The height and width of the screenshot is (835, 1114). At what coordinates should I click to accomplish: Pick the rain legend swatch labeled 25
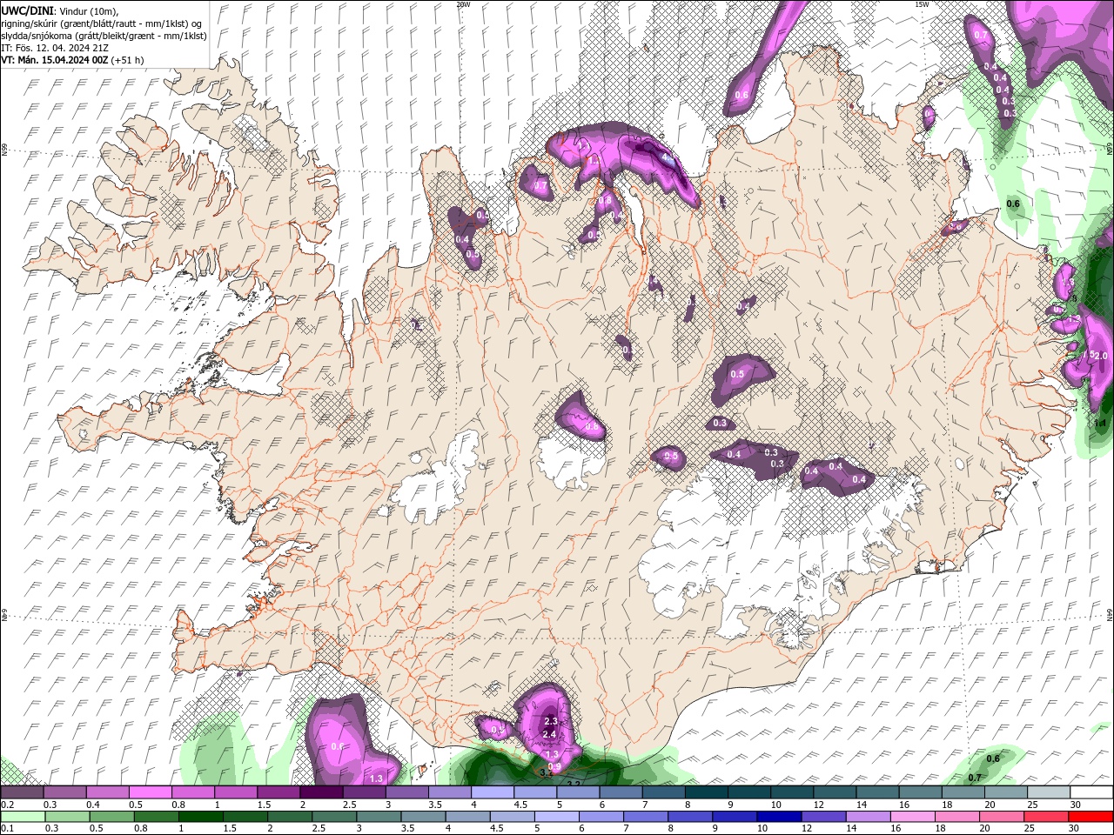[x=1046, y=817]
